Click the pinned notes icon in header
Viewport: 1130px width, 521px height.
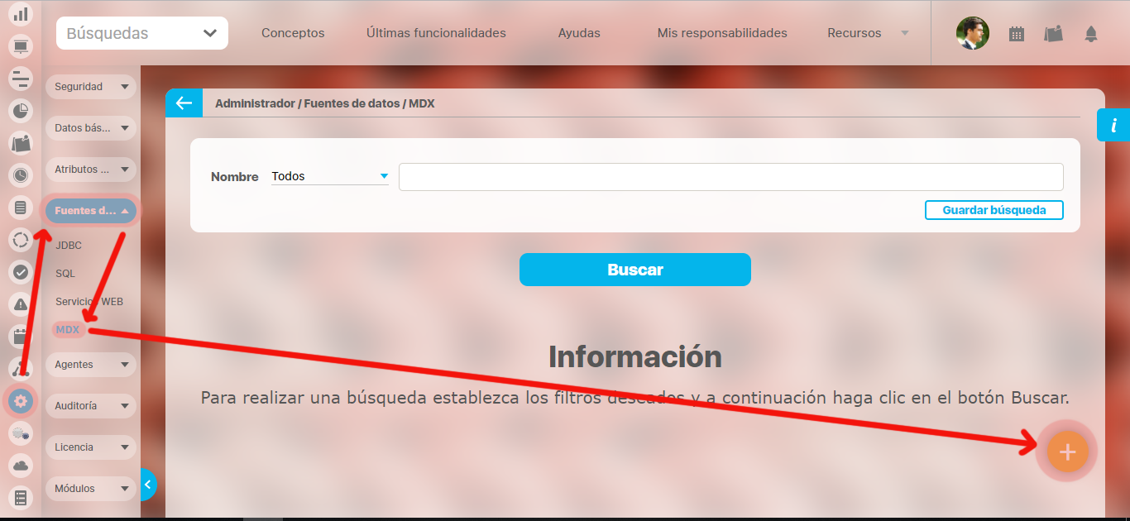(x=1053, y=34)
